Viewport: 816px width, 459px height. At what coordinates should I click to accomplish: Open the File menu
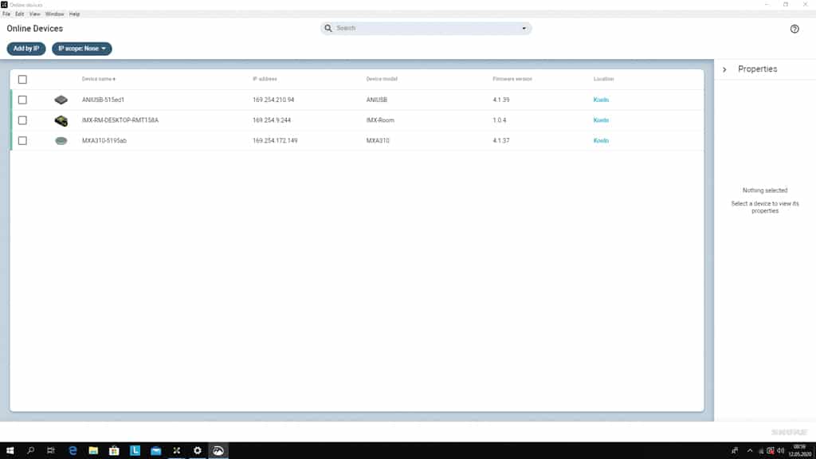(6, 14)
